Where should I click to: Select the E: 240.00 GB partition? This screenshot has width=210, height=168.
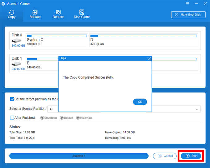tap(42, 64)
